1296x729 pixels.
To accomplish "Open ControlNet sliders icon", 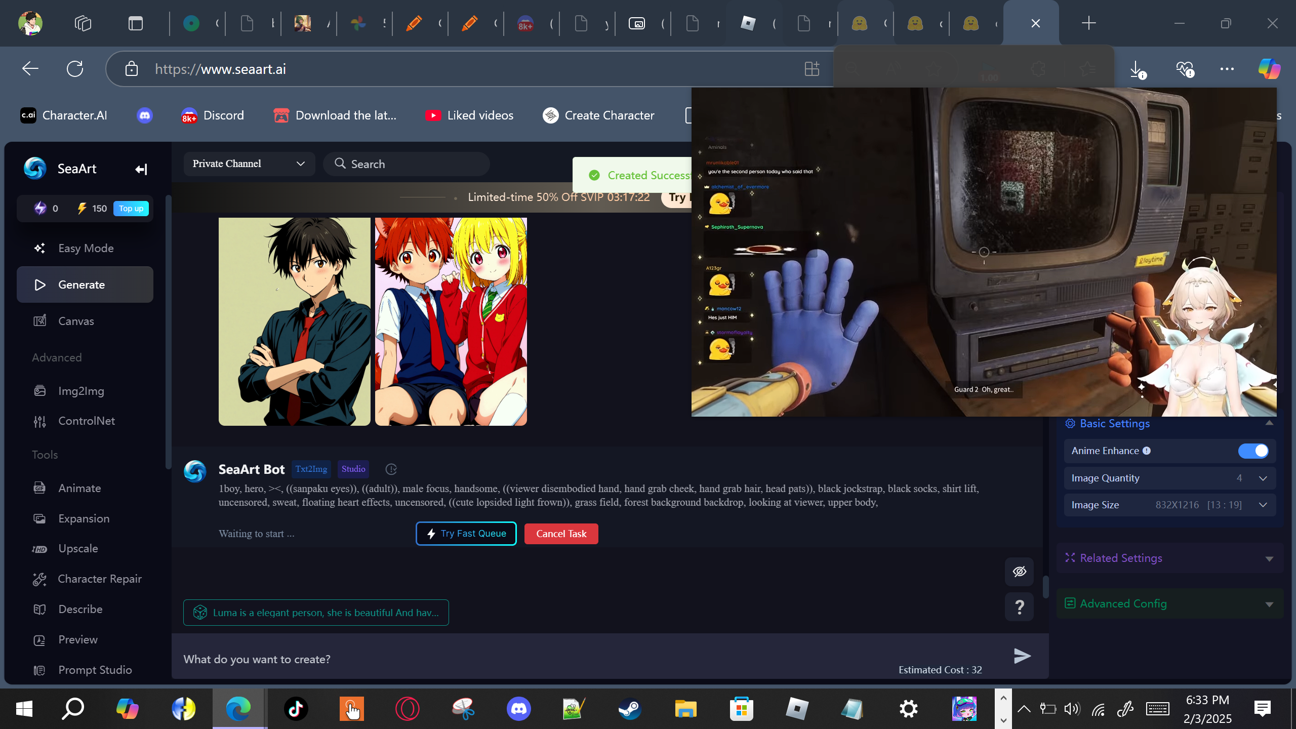I will [x=39, y=421].
